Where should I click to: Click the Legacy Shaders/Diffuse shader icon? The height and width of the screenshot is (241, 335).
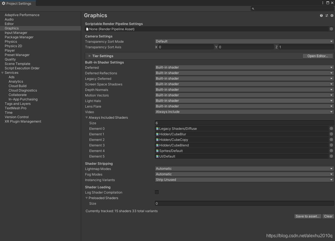tap(157, 129)
